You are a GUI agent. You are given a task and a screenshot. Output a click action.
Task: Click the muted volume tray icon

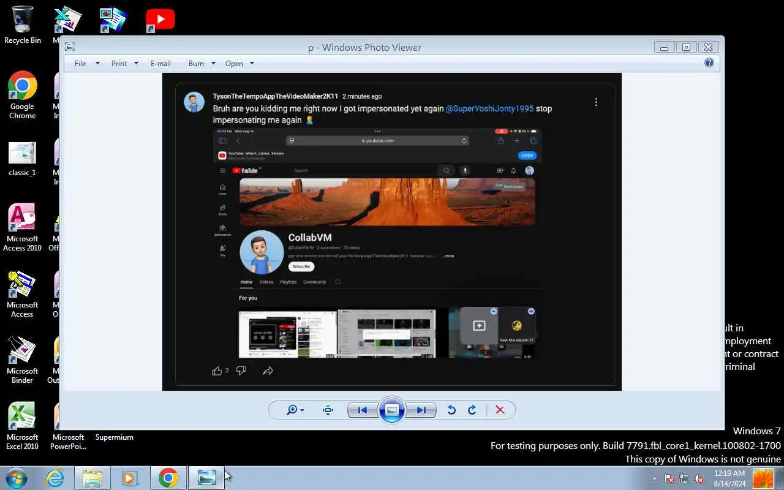coord(699,478)
